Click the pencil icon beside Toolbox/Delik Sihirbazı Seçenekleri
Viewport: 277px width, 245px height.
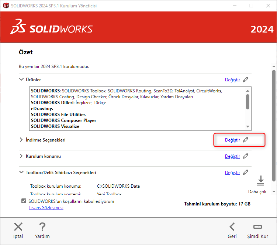245,173
